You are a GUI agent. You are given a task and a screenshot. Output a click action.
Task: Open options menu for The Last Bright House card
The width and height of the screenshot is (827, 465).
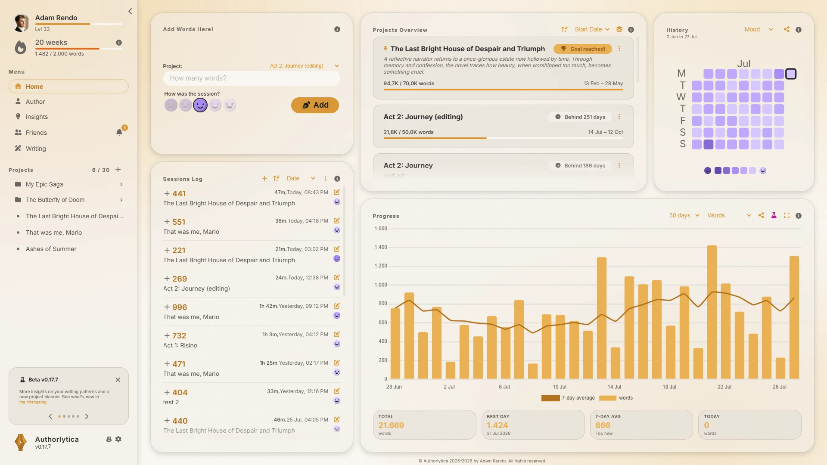pos(619,49)
